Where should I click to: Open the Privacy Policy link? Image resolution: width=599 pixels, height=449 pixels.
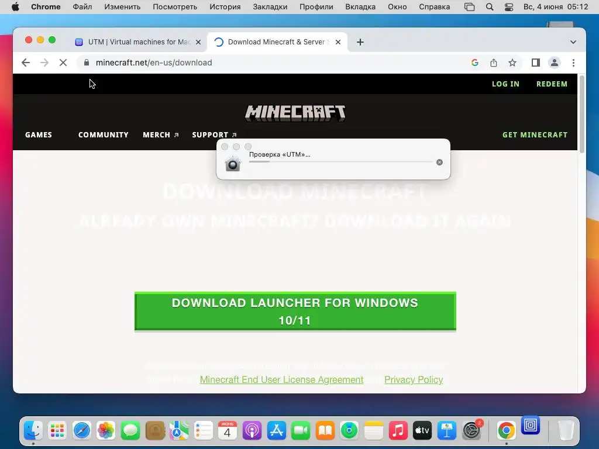click(x=414, y=379)
